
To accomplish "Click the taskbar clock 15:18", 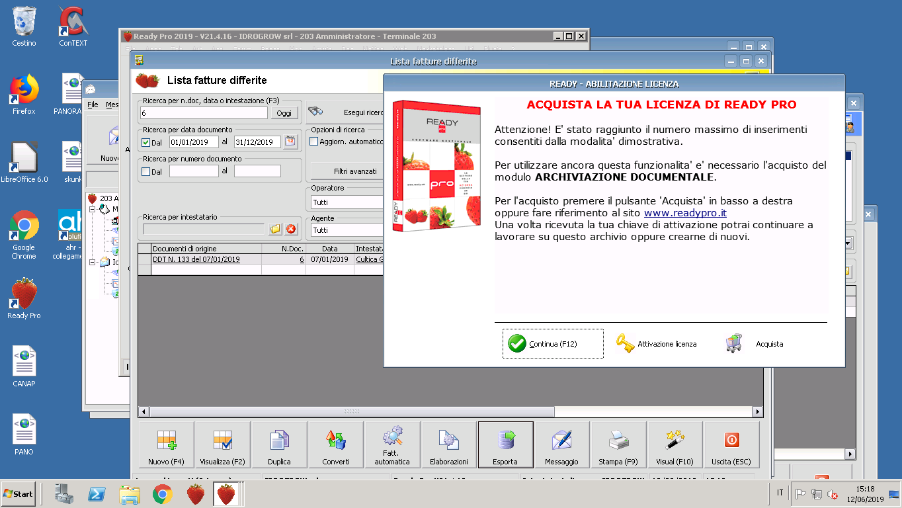I will pos(865,489).
